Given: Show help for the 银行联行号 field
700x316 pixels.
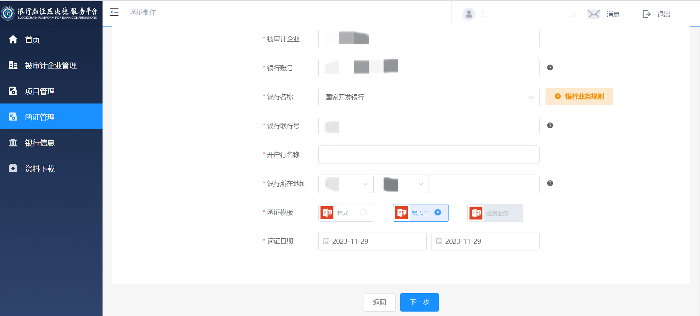Looking at the screenshot, I should tap(550, 125).
